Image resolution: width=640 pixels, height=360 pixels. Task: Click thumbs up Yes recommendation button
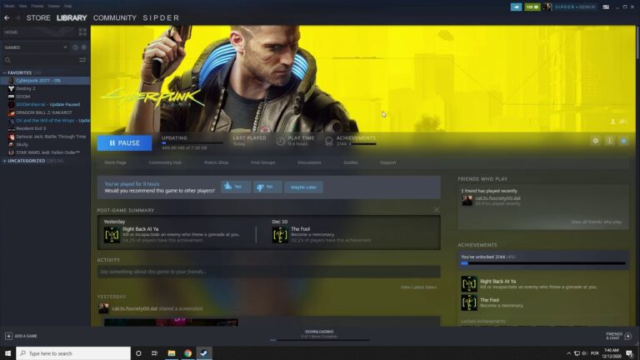tap(236, 187)
